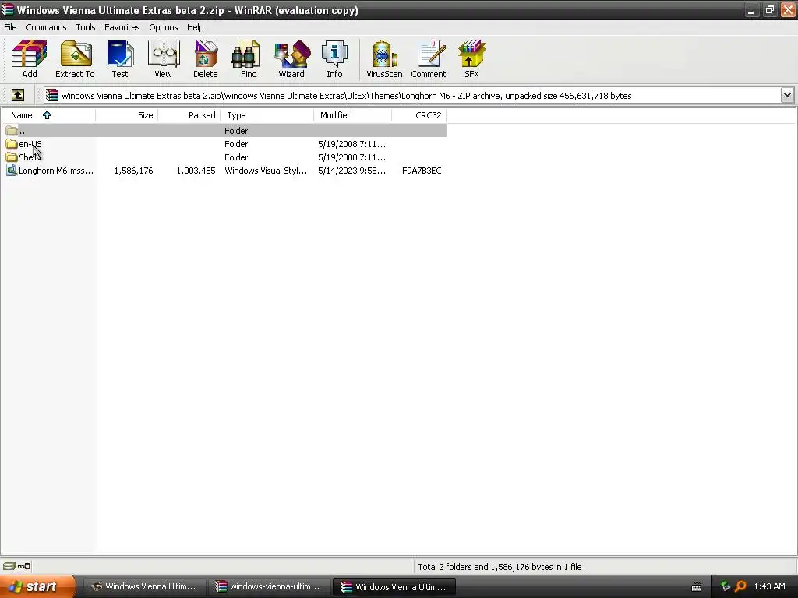Open the Options menu
Image resolution: width=798 pixels, height=598 pixels.
[x=164, y=27]
